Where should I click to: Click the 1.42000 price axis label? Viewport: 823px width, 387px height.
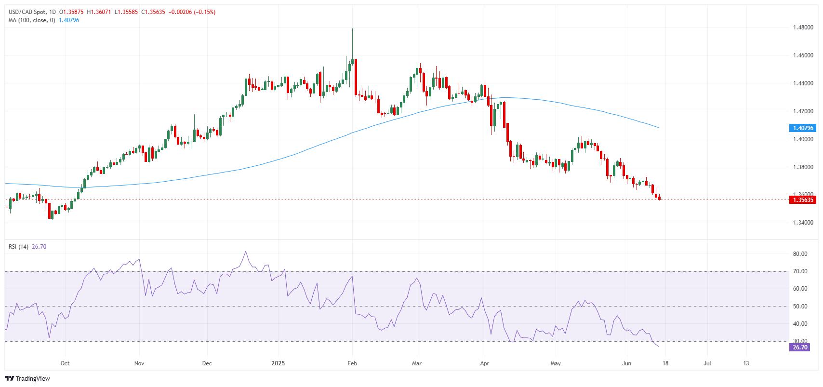pyautogui.click(x=803, y=111)
